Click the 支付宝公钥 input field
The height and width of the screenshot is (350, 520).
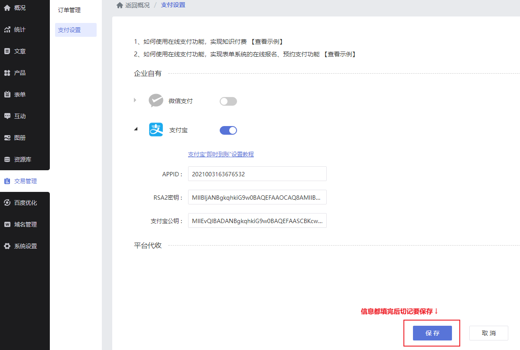pyautogui.click(x=257, y=220)
